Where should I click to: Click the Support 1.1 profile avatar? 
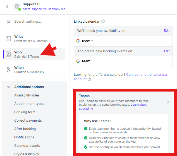(17, 6)
